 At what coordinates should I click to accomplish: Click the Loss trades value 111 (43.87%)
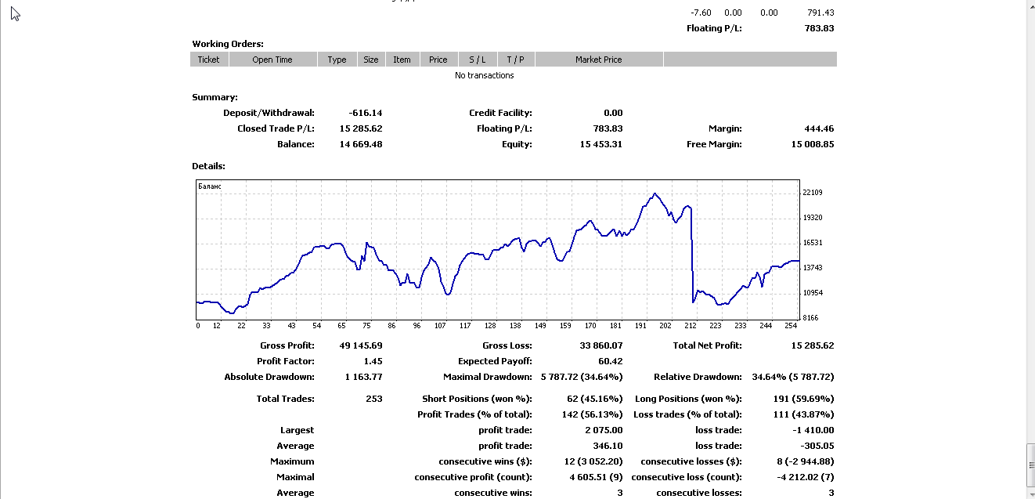tap(805, 414)
